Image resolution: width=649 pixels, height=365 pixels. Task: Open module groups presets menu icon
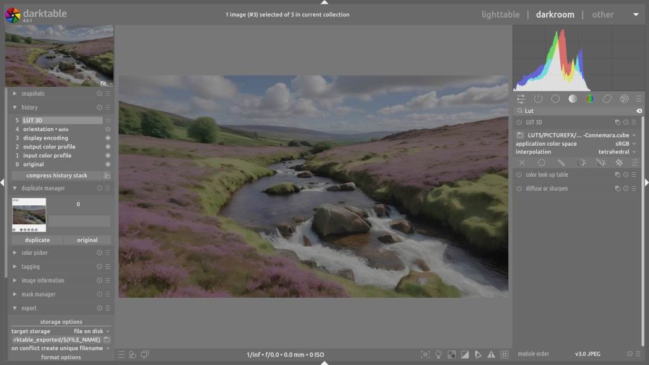click(x=639, y=98)
